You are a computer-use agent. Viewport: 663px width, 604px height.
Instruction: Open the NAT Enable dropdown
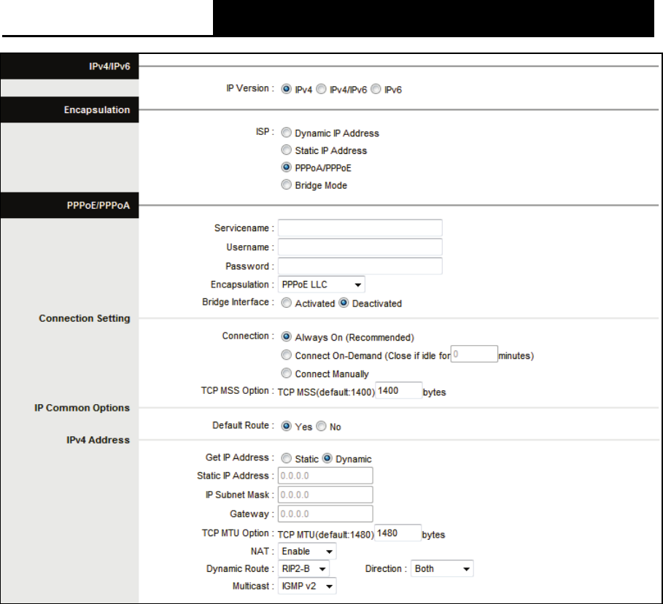(307, 551)
